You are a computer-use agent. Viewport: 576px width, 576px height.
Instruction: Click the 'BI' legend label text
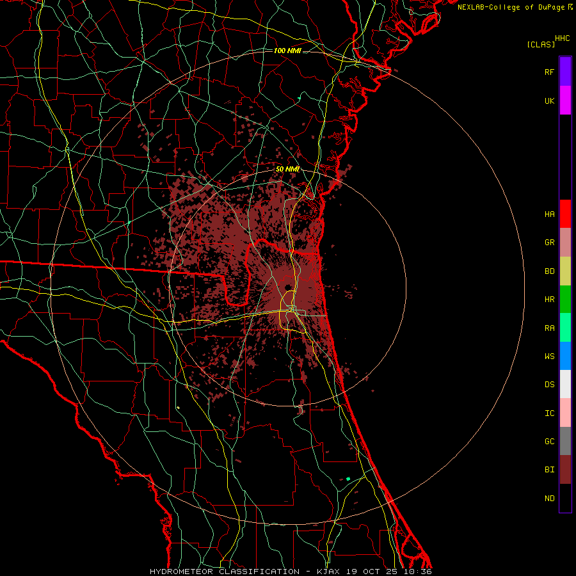click(x=549, y=470)
